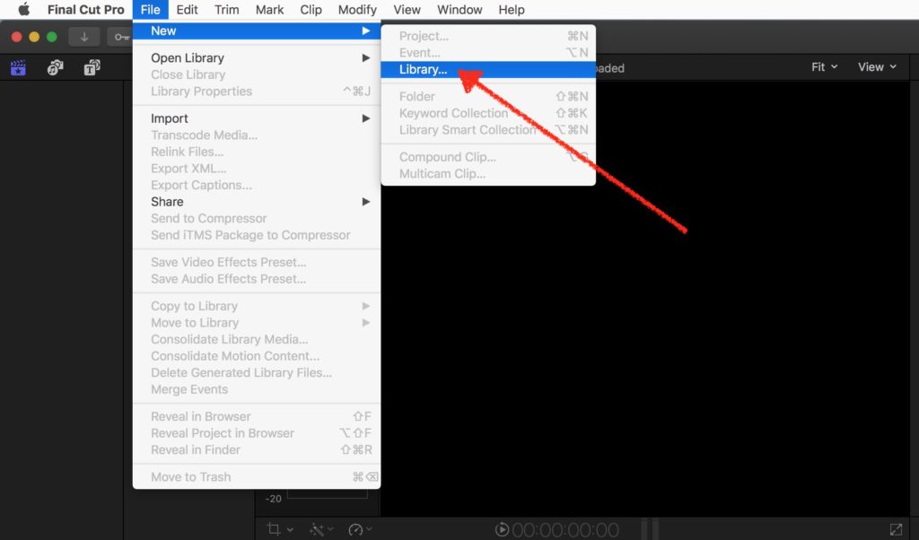Open the Modify menu
Screen dimensions: 919x540
click(x=357, y=9)
